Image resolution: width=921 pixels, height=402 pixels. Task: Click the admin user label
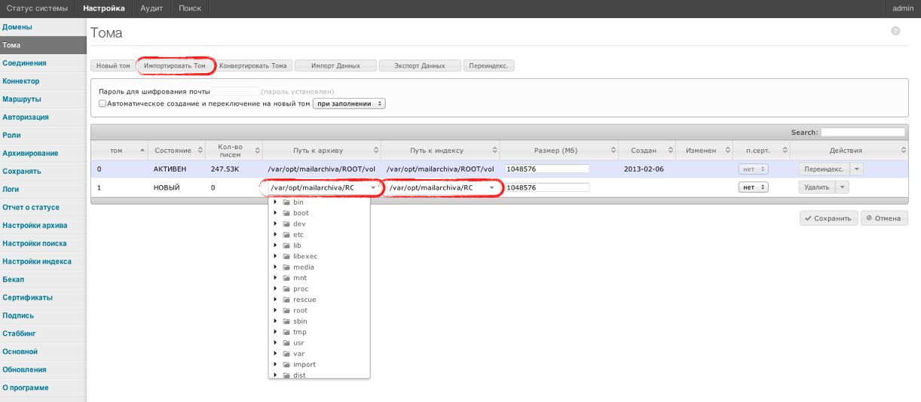click(903, 8)
